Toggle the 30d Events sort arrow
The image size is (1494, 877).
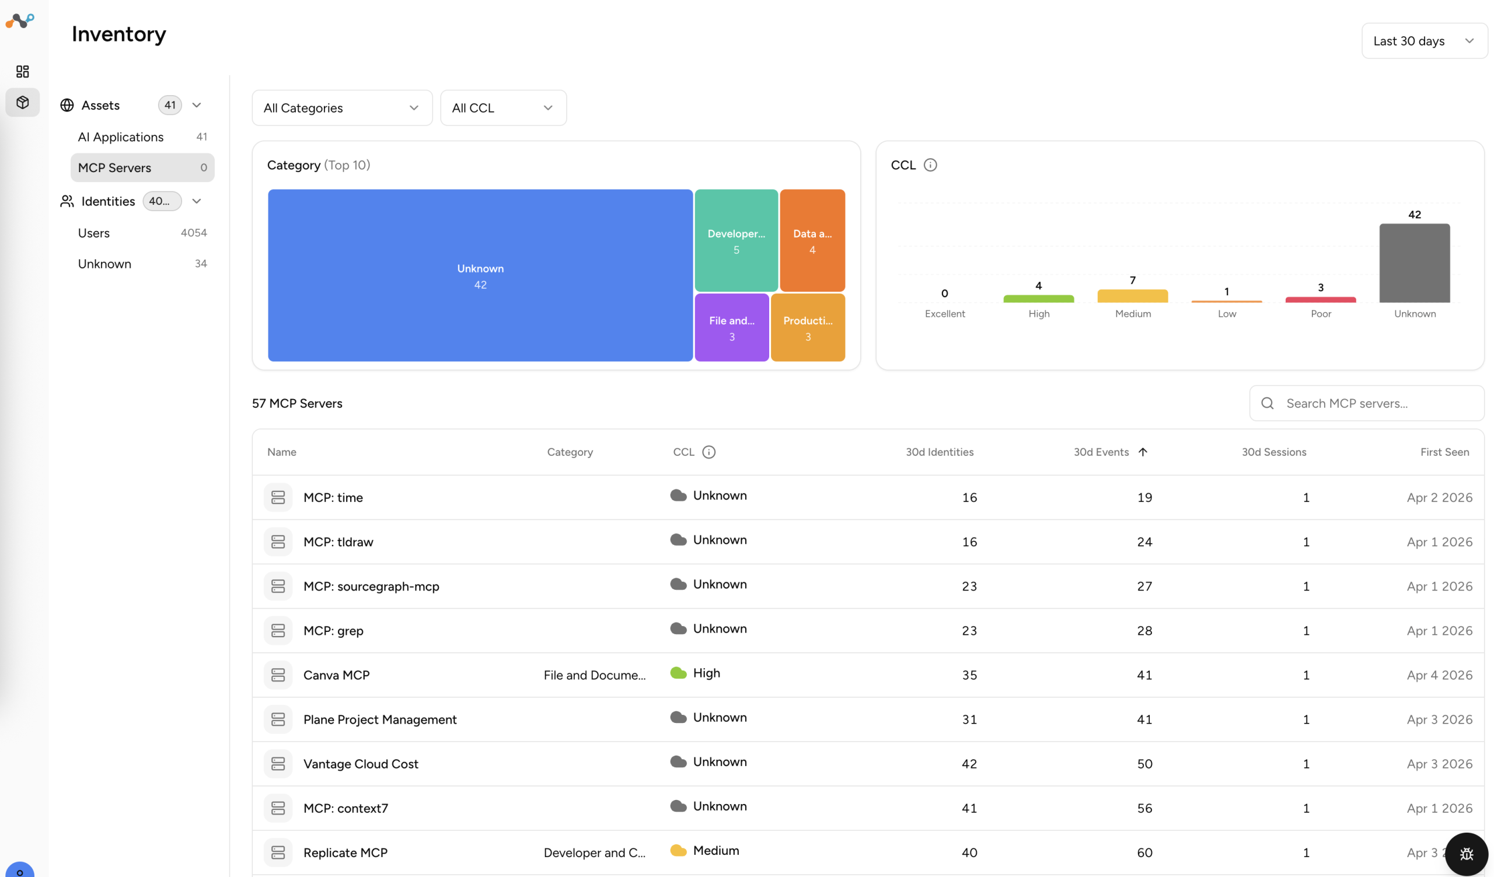click(x=1143, y=452)
